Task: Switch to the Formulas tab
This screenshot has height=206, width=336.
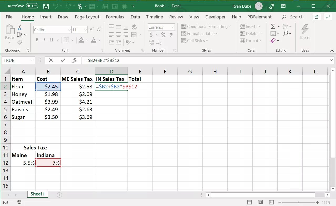Action: pyautogui.click(x=115, y=17)
